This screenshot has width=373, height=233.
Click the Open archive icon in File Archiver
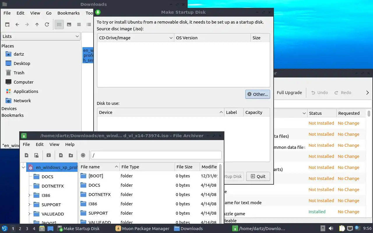[x=36, y=155]
